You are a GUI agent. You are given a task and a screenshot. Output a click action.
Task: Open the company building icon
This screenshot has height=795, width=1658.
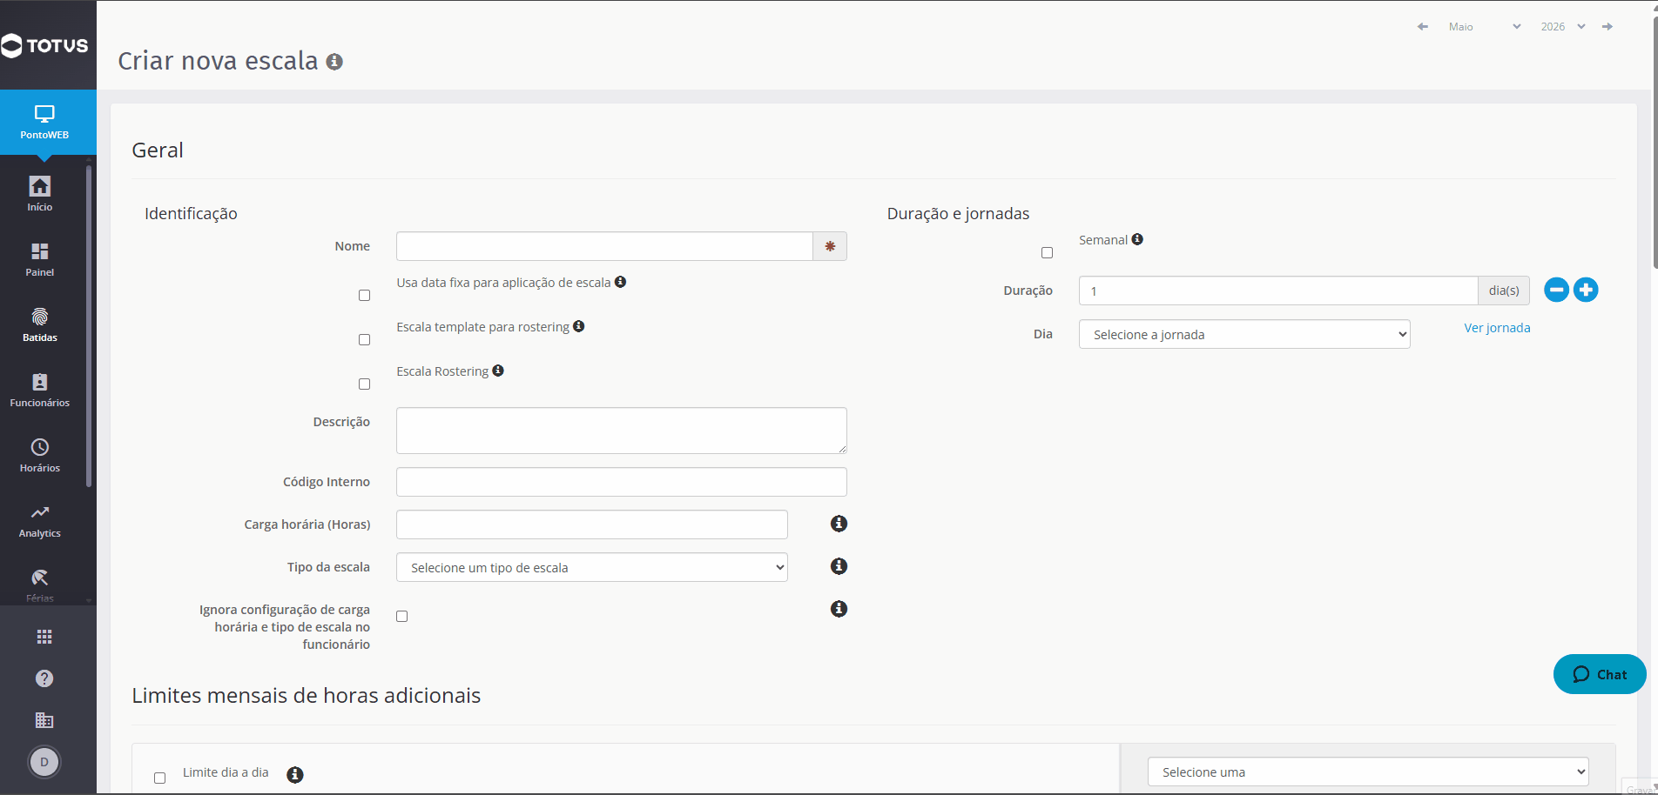click(44, 720)
